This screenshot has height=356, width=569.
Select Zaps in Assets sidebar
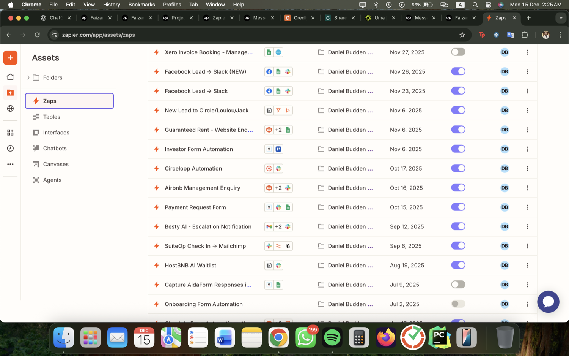[x=69, y=101]
